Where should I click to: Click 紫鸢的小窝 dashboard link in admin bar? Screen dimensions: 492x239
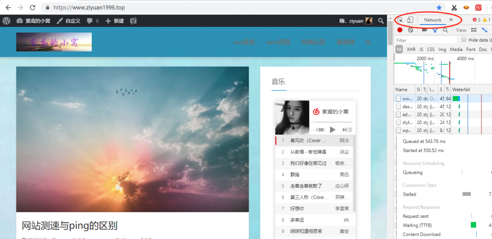(x=33, y=21)
